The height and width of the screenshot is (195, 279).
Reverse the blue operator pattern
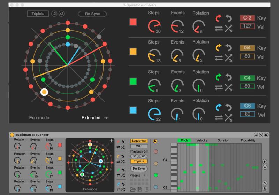(x=219, y=118)
